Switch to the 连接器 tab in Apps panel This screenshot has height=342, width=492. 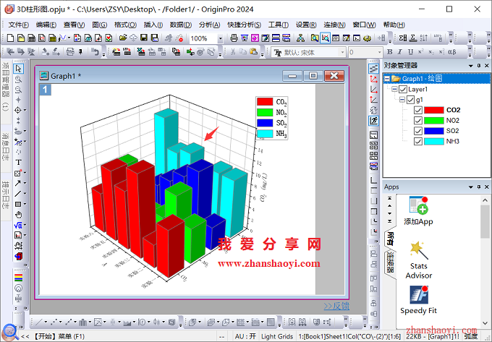[390, 262]
